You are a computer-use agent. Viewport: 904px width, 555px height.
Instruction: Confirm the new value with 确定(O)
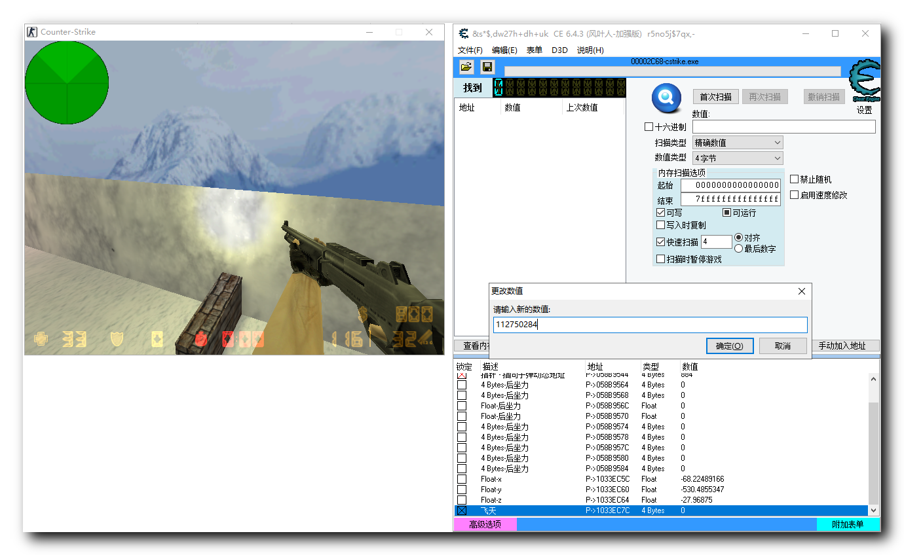click(x=730, y=346)
